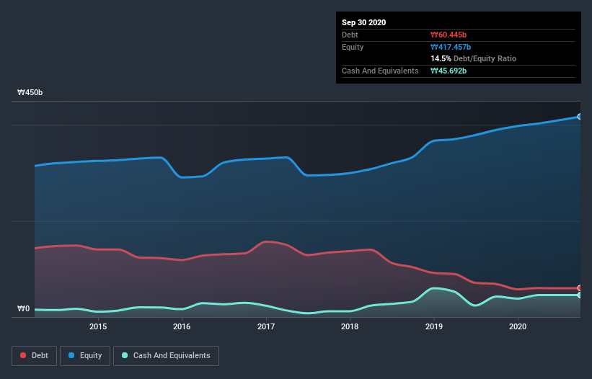
Task: Click the teal Cash And Equivalents legend dot
Action: [125, 355]
